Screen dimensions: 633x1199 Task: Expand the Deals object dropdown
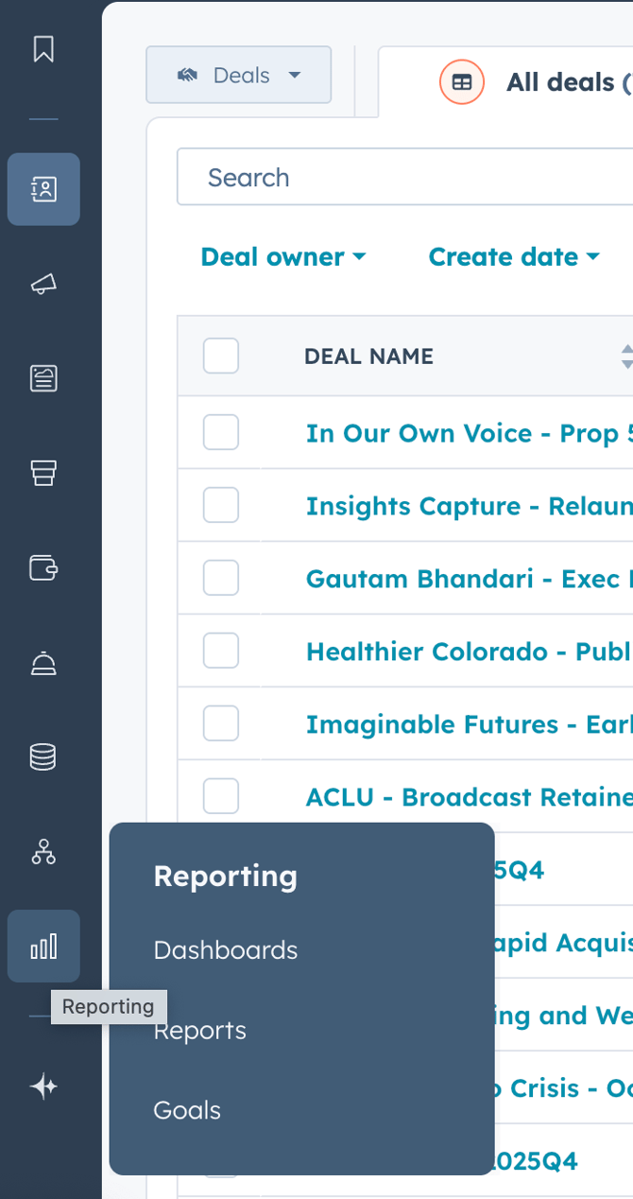click(239, 75)
